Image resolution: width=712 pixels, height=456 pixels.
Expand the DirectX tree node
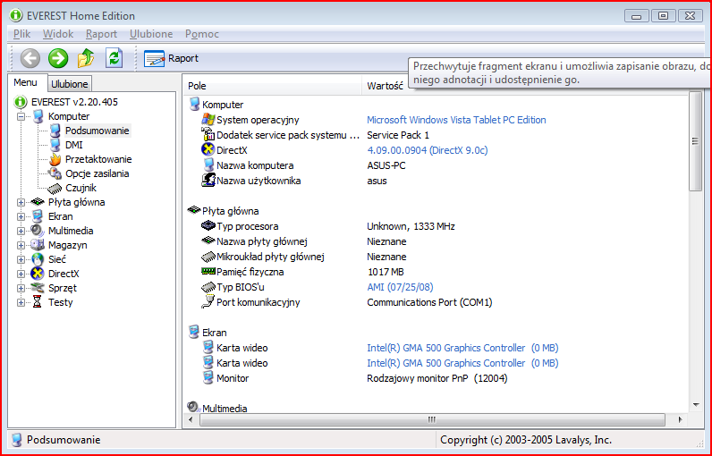(21, 274)
